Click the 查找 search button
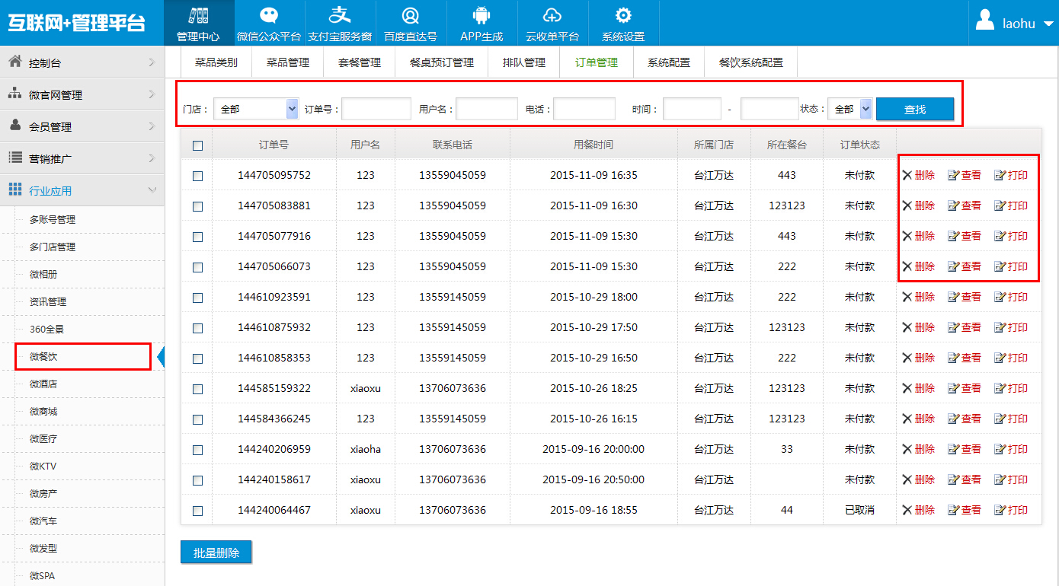This screenshot has height=586, width=1059. (x=915, y=109)
